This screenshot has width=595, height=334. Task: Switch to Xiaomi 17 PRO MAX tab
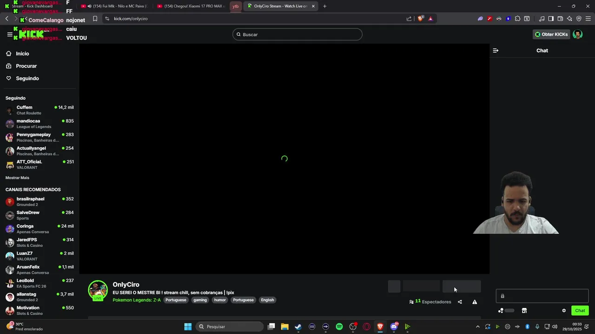[191, 6]
